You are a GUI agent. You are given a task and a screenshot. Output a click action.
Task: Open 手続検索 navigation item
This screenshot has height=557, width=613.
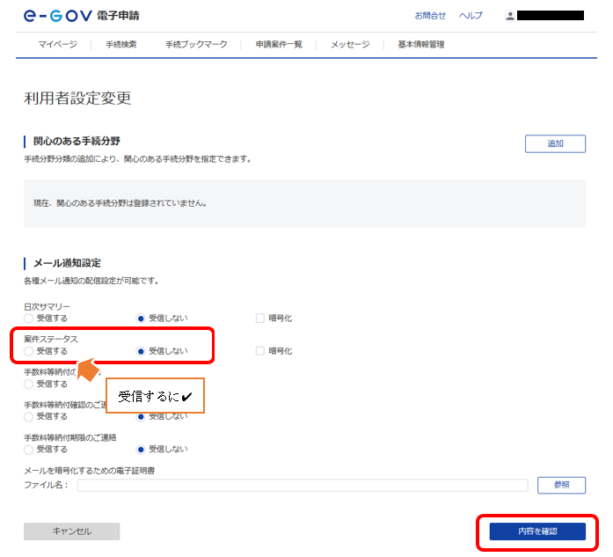coord(120,44)
